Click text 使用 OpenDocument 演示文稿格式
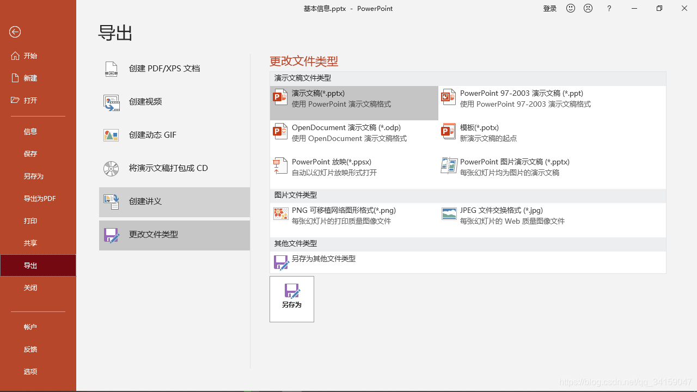The image size is (697, 392). point(349,138)
